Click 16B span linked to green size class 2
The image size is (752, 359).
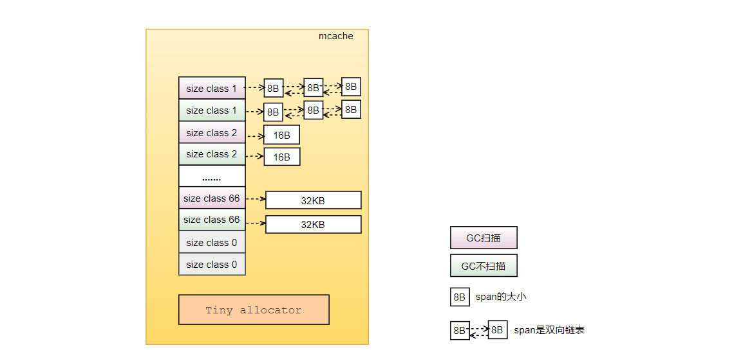(x=282, y=157)
